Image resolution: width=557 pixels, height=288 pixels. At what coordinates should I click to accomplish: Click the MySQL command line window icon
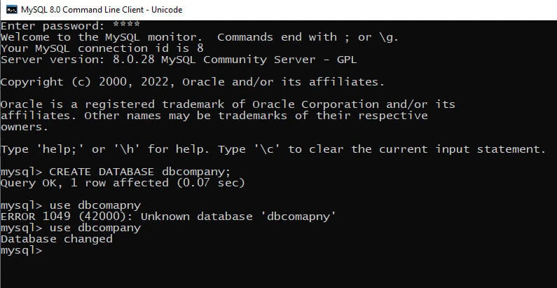(x=11, y=10)
